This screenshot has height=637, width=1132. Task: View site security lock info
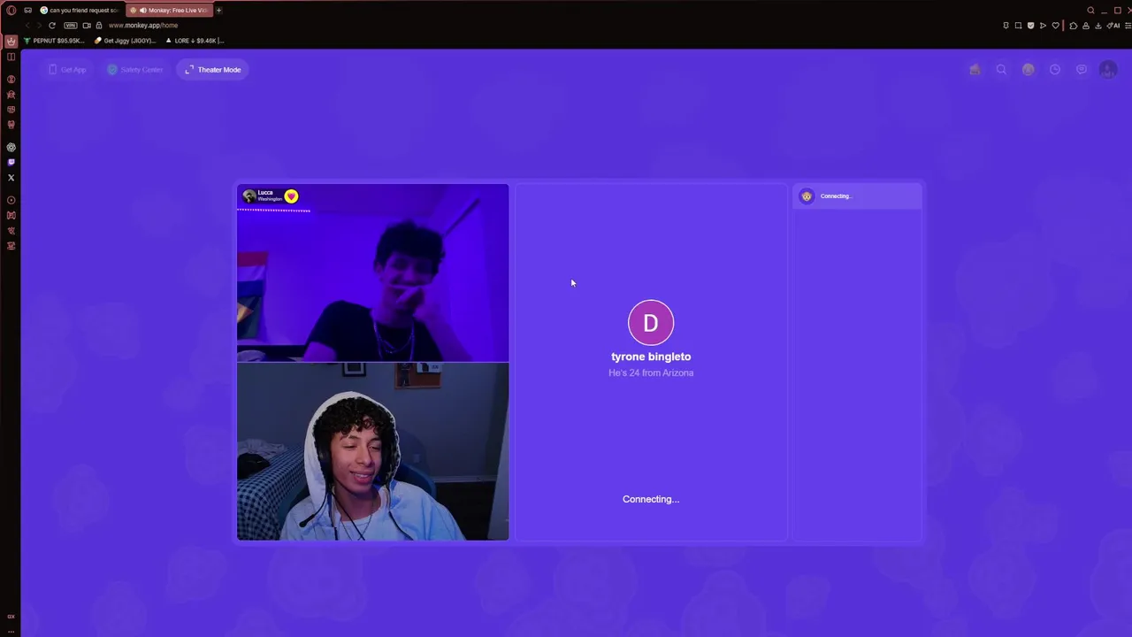pos(99,26)
